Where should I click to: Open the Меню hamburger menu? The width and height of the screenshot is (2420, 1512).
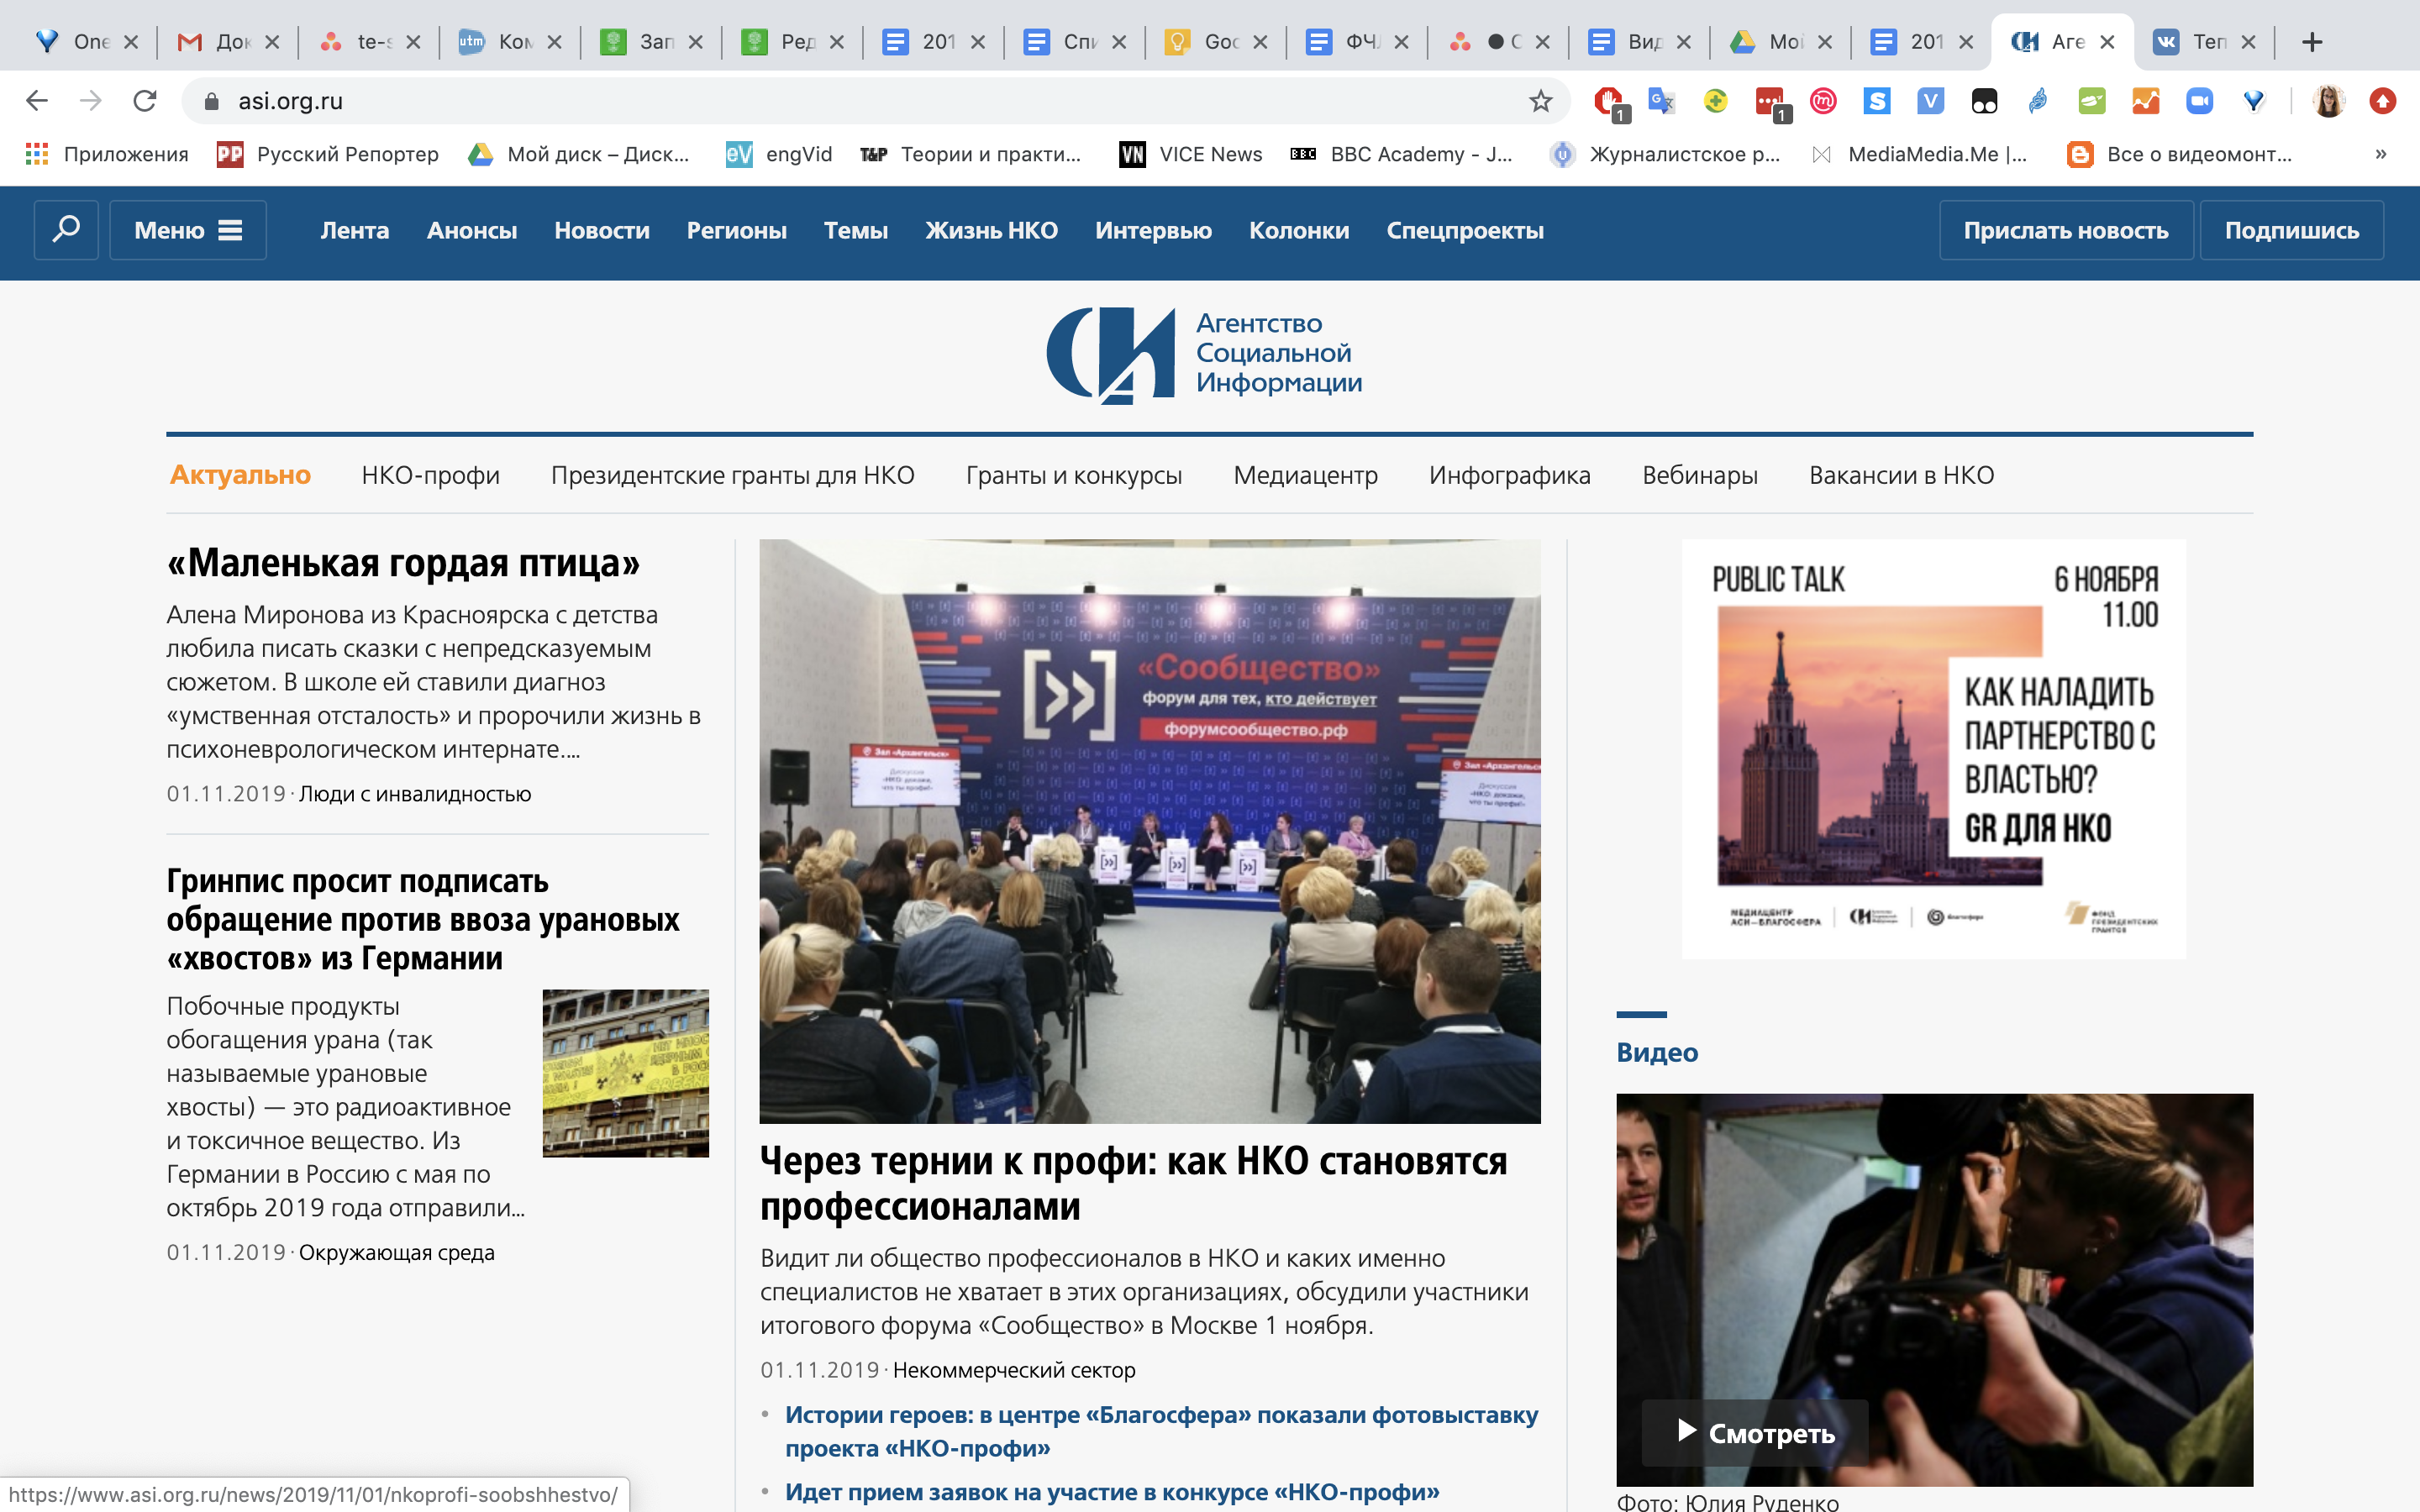pyautogui.click(x=188, y=230)
